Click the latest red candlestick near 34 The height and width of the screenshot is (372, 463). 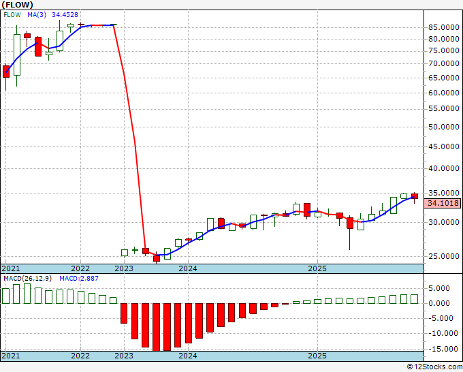tap(415, 196)
